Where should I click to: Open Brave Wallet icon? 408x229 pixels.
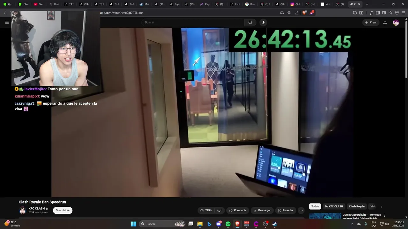384,13
